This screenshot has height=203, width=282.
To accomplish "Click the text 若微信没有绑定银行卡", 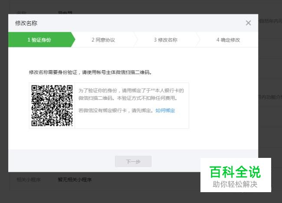I will (x=102, y=111).
